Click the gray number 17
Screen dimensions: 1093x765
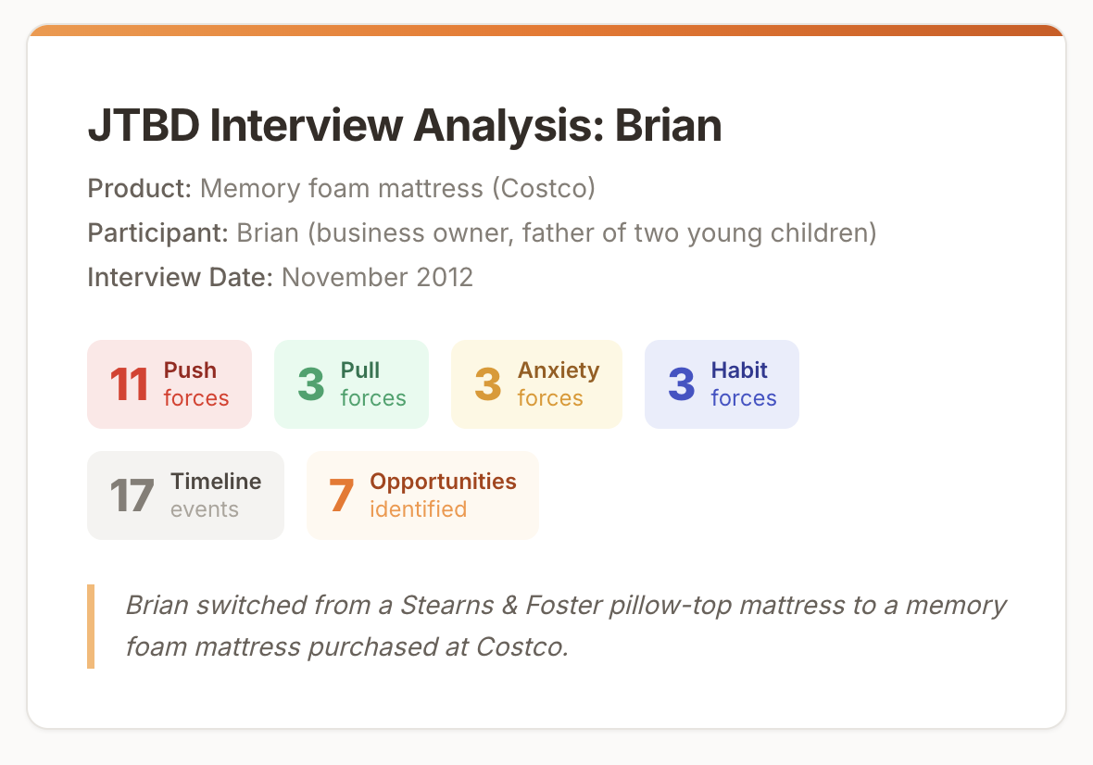(x=132, y=495)
